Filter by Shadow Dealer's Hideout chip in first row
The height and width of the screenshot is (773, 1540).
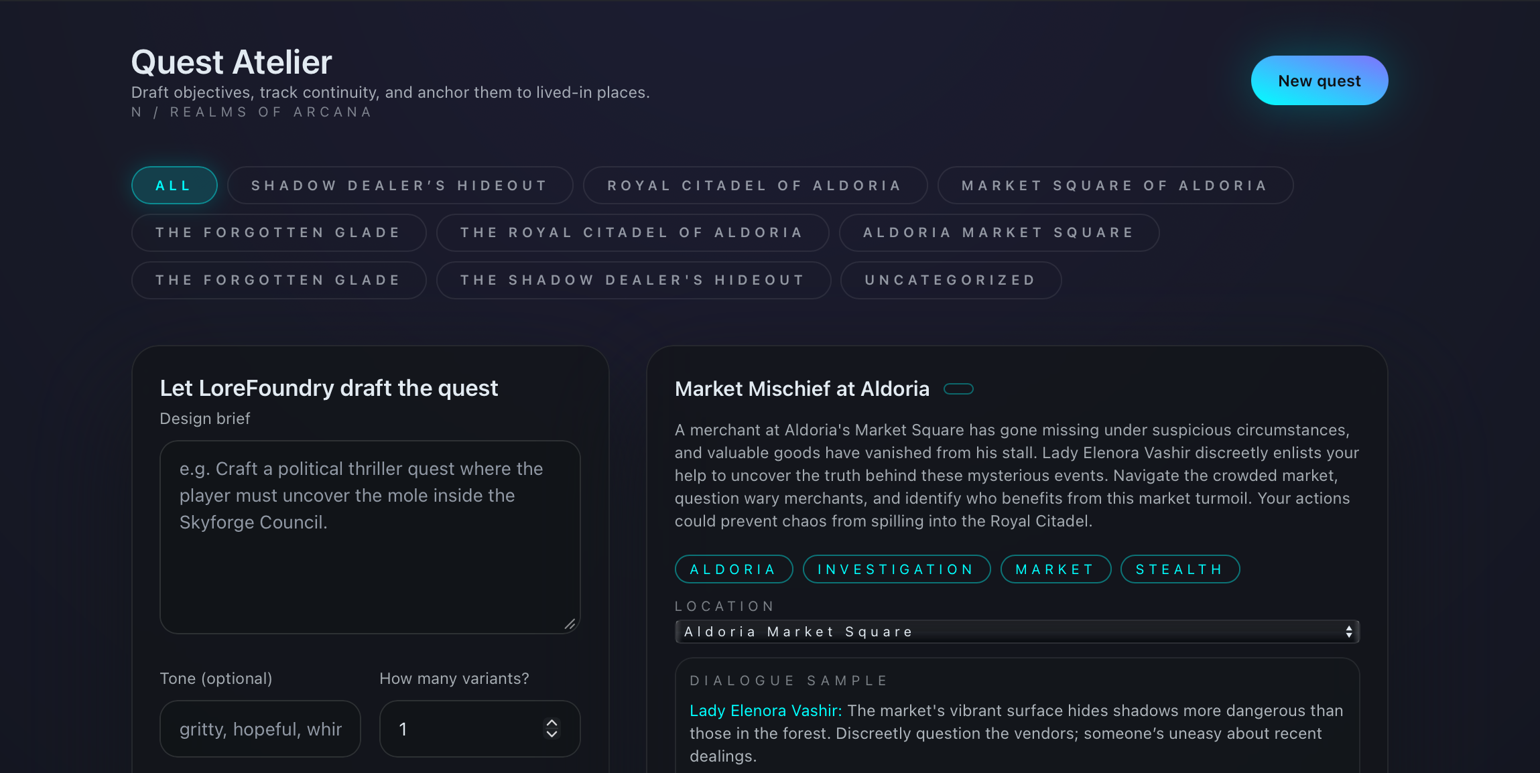tap(399, 186)
